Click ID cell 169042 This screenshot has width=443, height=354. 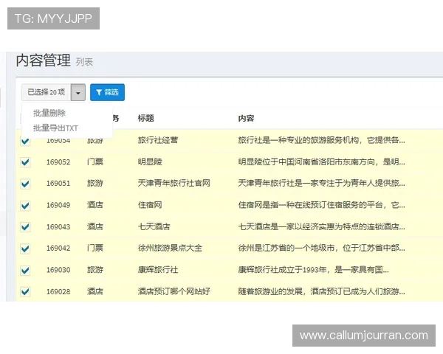point(58,249)
